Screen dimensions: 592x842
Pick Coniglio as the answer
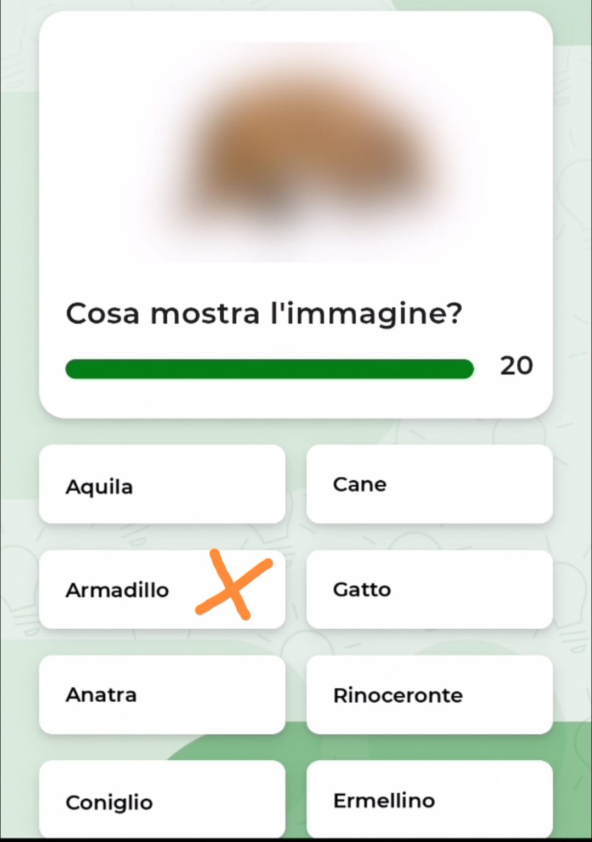[x=162, y=799]
